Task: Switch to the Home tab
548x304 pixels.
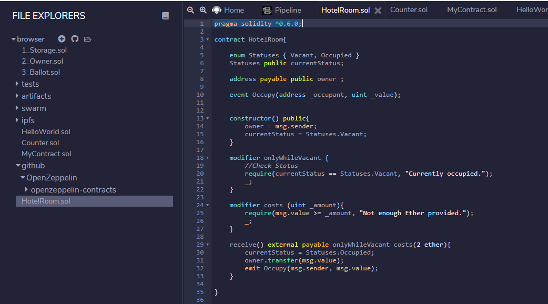Action: pyautogui.click(x=234, y=10)
